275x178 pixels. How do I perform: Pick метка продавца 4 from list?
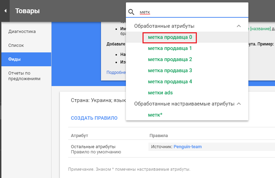pos(169,82)
